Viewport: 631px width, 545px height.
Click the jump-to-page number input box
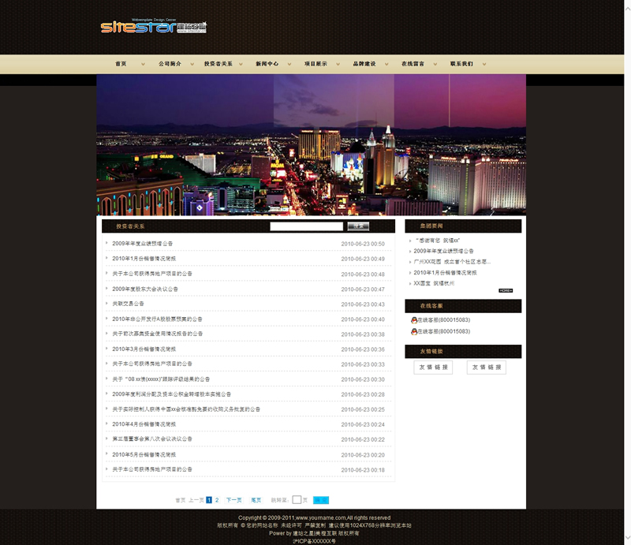click(297, 500)
